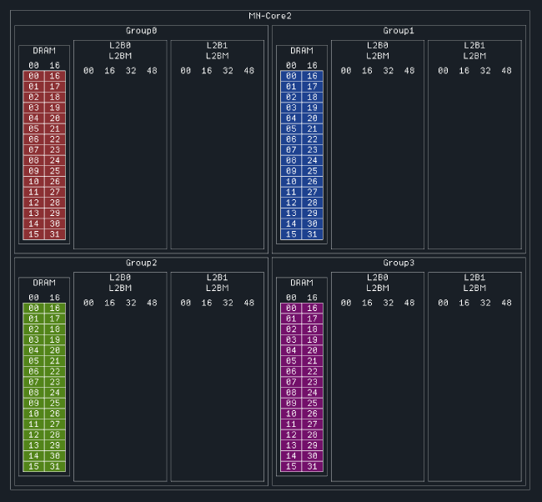Click column header 00 in Group3 L2B0

346,303
